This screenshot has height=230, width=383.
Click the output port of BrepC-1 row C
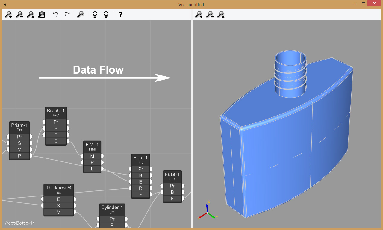pos(68,141)
